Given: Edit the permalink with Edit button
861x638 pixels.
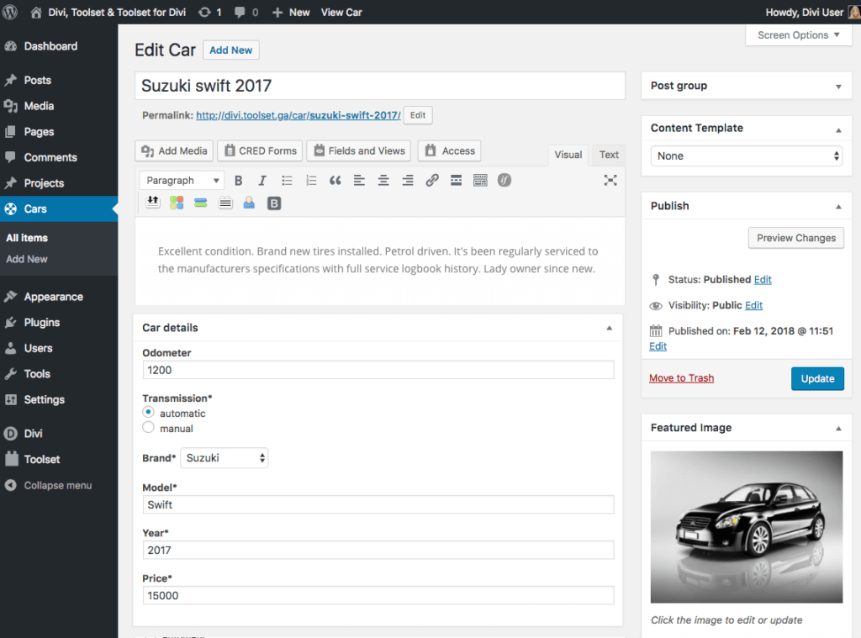Looking at the screenshot, I should coord(418,115).
